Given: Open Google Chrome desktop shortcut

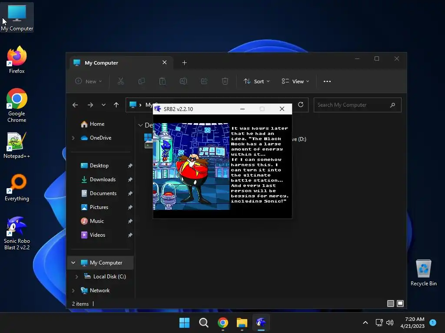Looking at the screenshot, I should coord(17,105).
